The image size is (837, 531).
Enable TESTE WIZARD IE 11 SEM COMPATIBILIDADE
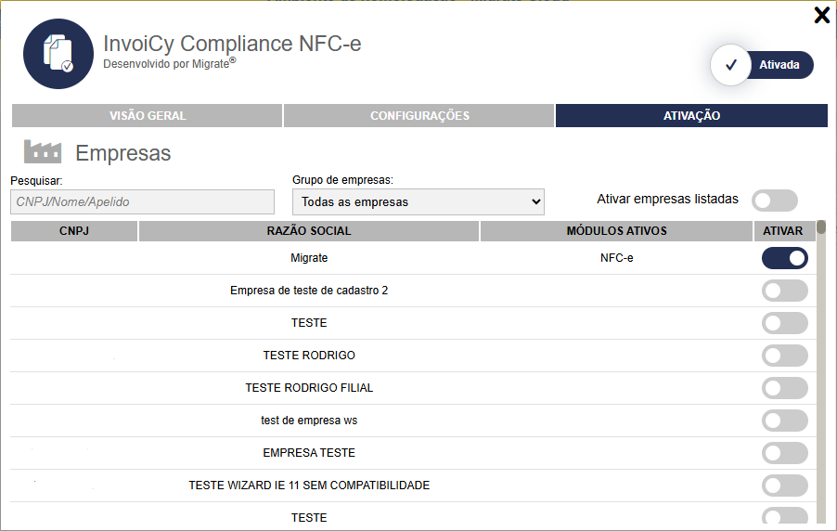coord(784,486)
